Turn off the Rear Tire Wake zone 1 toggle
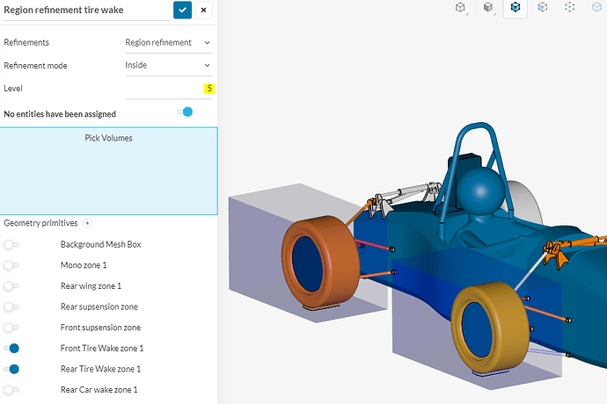607x404 pixels. (x=12, y=369)
